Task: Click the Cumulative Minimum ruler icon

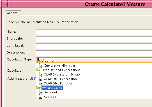Action: [40, 65]
